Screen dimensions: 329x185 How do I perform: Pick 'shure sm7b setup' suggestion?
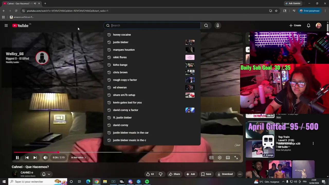[x=152, y=95]
